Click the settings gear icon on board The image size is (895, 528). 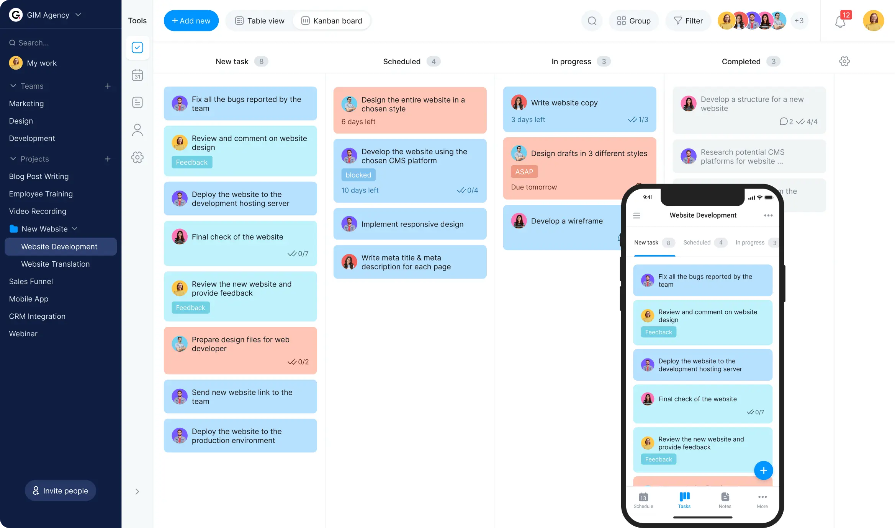(845, 62)
